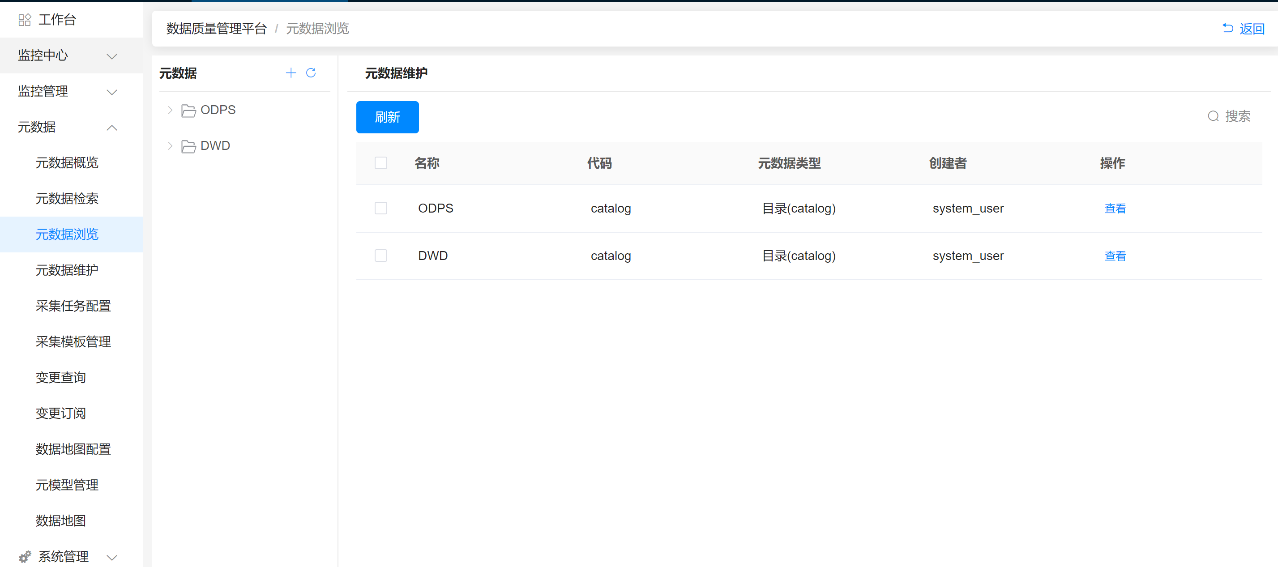Open 元数据维护 menu item
The width and height of the screenshot is (1278, 567).
point(72,270)
